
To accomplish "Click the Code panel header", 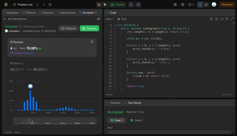I will (x=111, y=13).
